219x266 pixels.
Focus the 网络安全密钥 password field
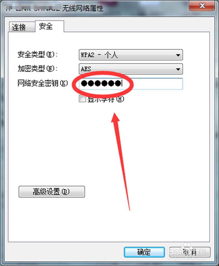tap(131, 84)
